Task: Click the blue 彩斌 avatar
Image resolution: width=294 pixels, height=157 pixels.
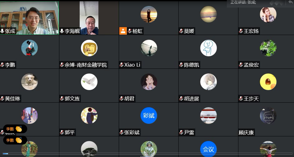Action: (149, 115)
